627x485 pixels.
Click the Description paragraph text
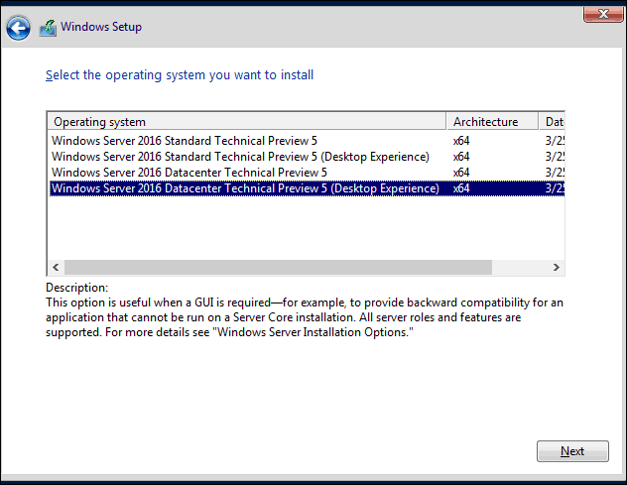click(x=298, y=317)
